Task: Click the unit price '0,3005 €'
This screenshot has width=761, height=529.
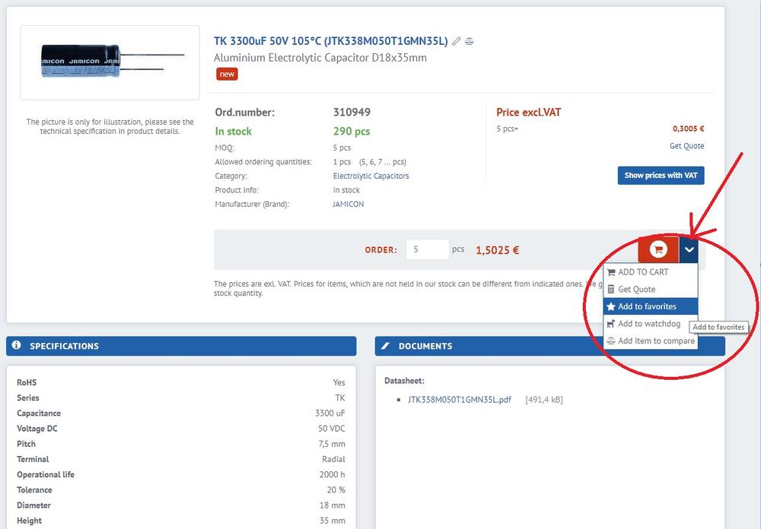Action: coord(688,129)
